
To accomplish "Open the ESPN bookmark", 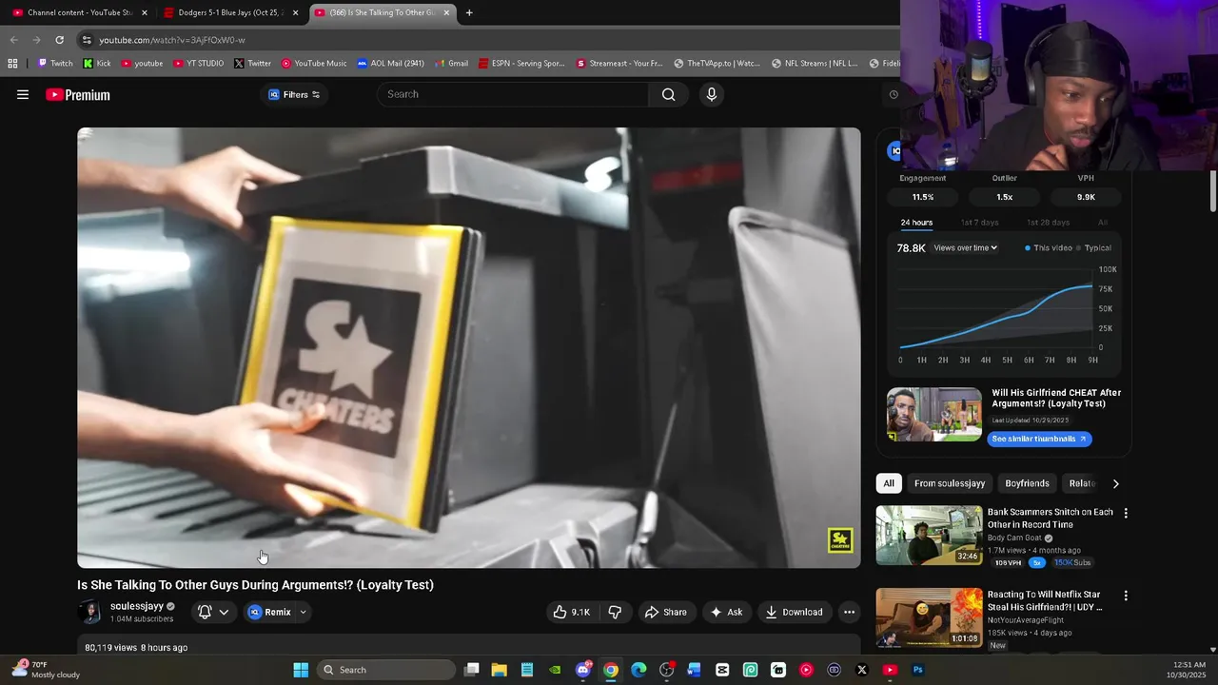I will click(521, 64).
